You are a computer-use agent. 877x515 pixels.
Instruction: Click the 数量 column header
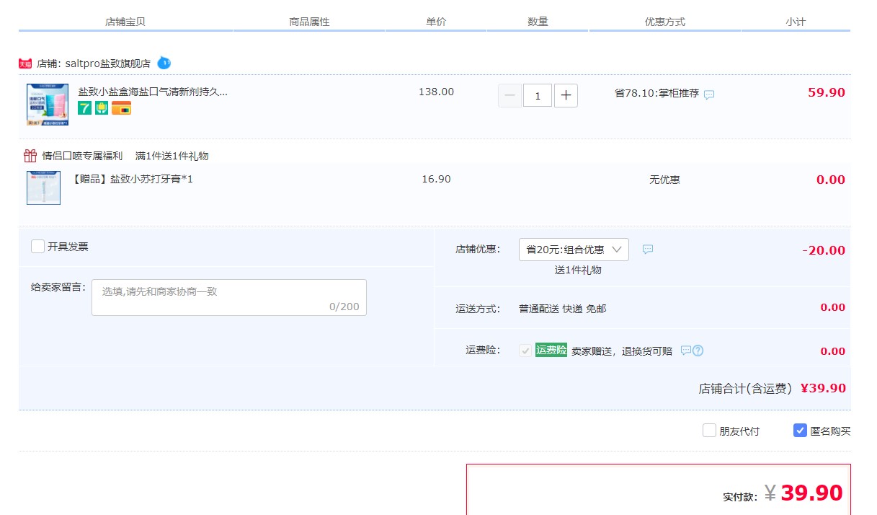pyautogui.click(x=538, y=22)
